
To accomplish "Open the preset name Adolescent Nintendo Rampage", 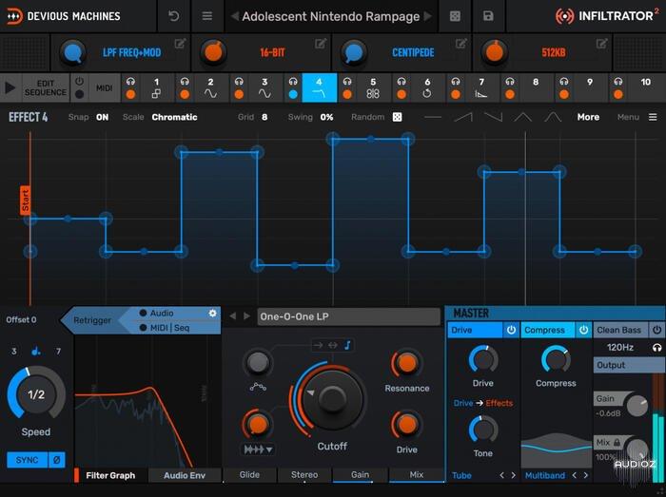I will point(330,16).
